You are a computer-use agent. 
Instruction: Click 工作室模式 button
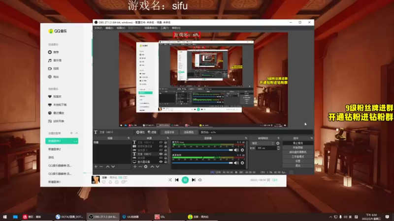coord(298,157)
